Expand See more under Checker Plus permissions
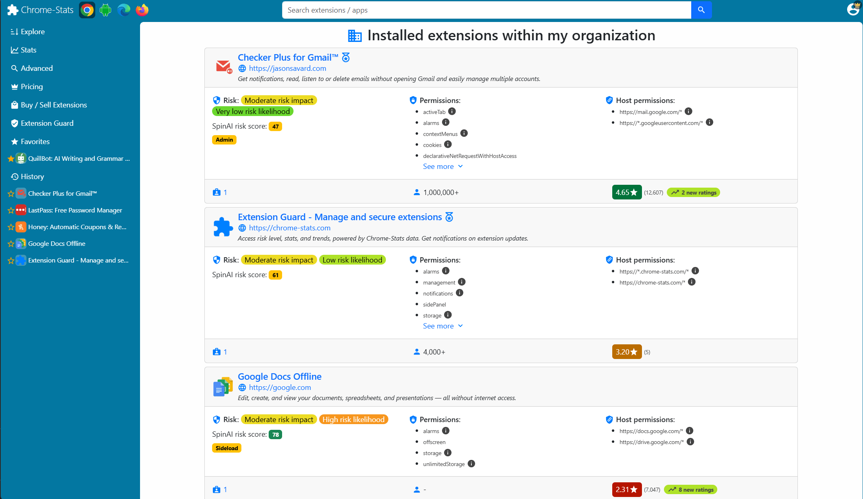Screen dimensions: 863x499 443,166
